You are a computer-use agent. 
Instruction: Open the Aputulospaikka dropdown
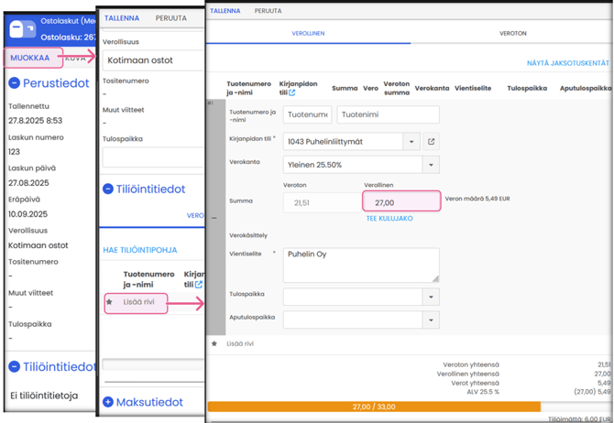pos(430,320)
